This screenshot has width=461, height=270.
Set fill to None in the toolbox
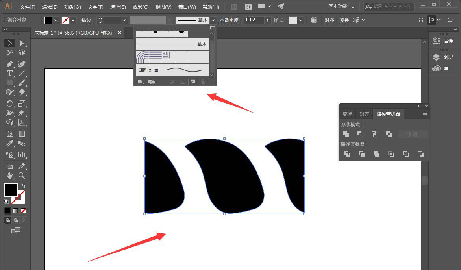point(24,211)
